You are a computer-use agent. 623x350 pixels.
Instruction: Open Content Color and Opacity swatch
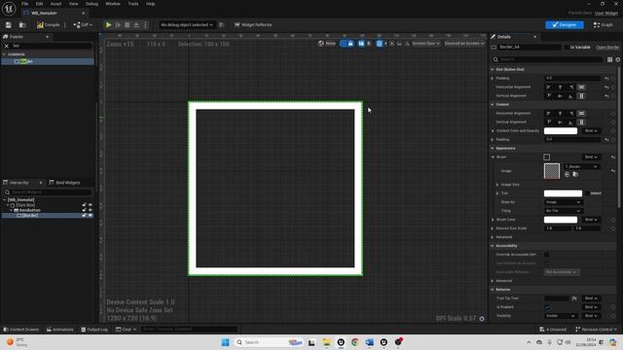click(x=561, y=131)
